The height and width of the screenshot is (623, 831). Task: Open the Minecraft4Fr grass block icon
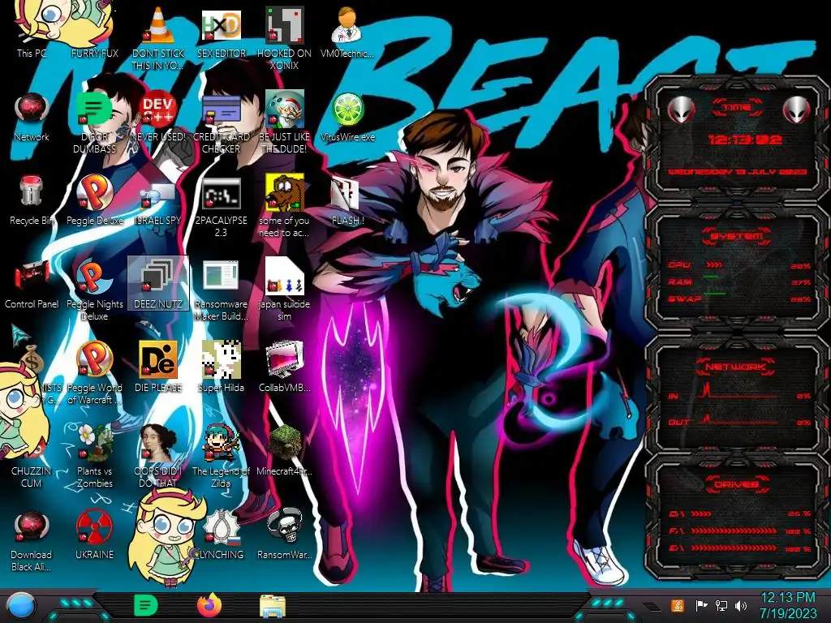pos(285,451)
